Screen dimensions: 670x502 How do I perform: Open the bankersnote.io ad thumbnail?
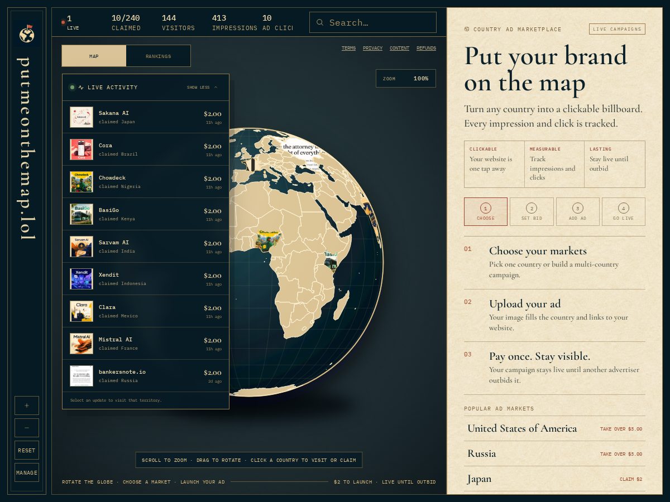point(82,376)
